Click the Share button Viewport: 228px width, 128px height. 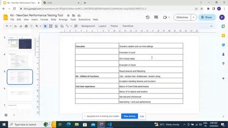[207, 17]
